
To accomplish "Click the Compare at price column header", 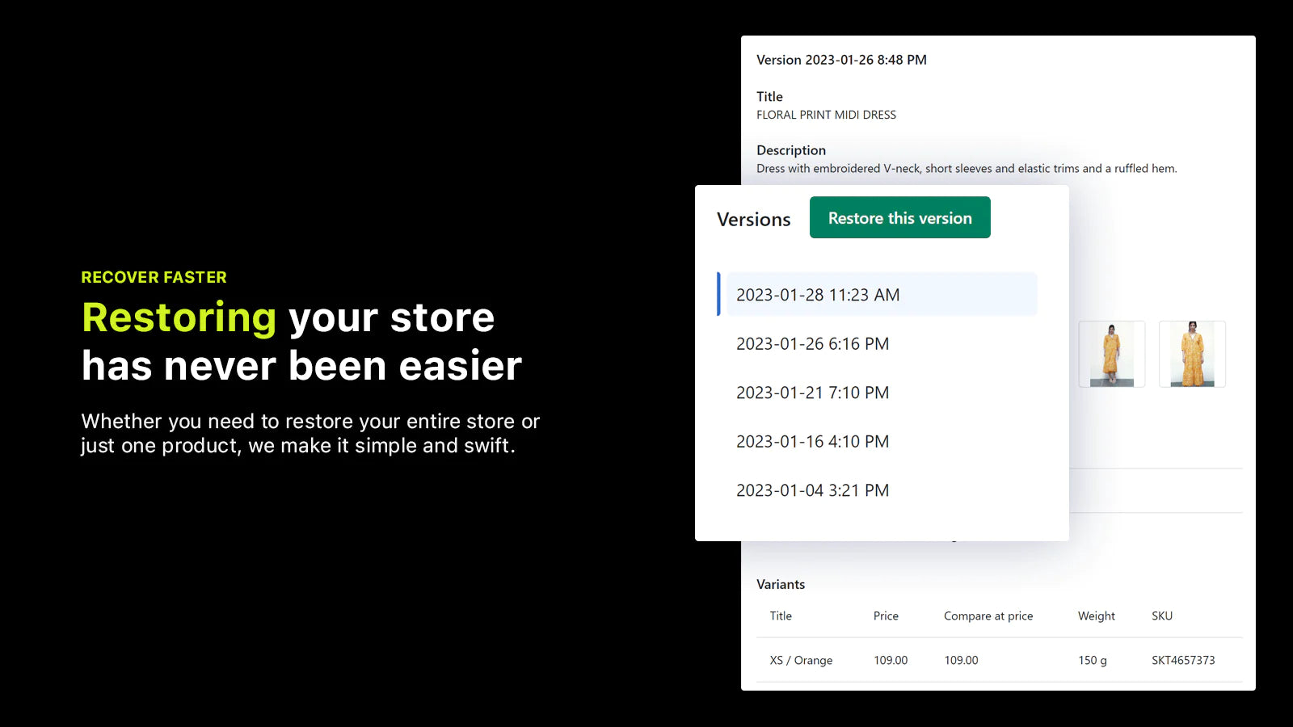I will click(988, 616).
